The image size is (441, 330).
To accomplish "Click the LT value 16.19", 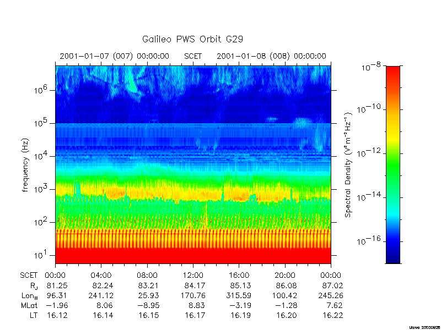I will coord(240,315).
